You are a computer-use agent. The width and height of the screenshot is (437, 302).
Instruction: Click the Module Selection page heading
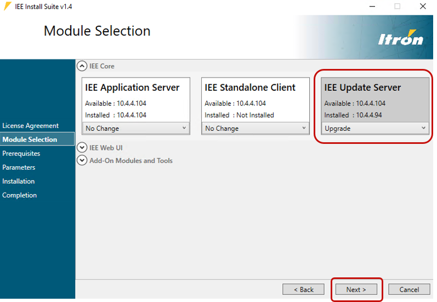[x=97, y=31]
